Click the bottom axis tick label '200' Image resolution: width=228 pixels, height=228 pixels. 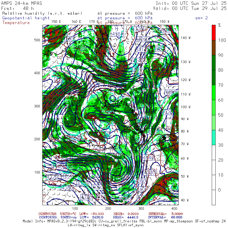click(x=108, y=208)
